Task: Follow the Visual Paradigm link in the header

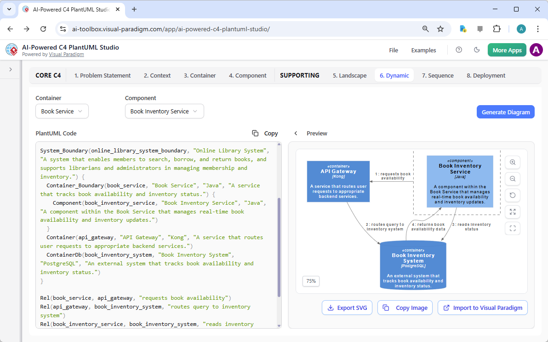Action: point(66,54)
